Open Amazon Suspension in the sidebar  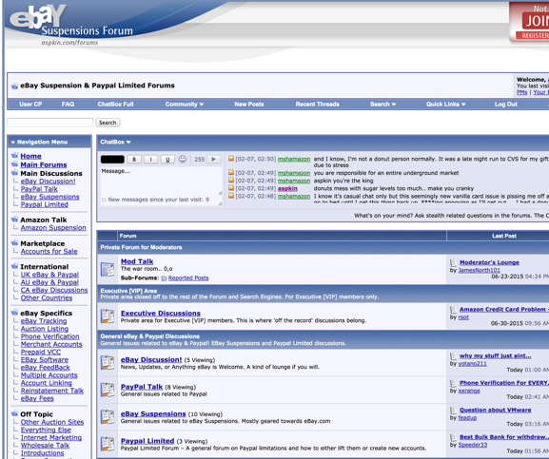(x=53, y=227)
